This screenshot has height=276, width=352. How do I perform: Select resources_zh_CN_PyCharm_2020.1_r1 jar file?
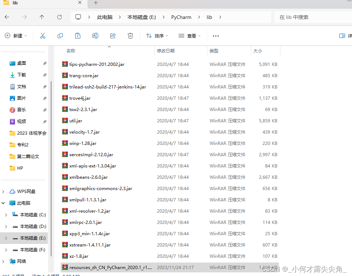tap(169, 268)
